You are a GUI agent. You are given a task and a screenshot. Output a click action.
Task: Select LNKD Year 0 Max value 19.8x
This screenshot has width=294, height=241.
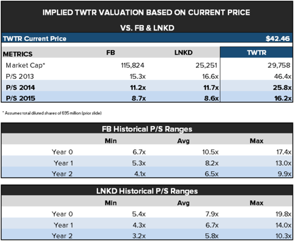click(x=284, y=214)
